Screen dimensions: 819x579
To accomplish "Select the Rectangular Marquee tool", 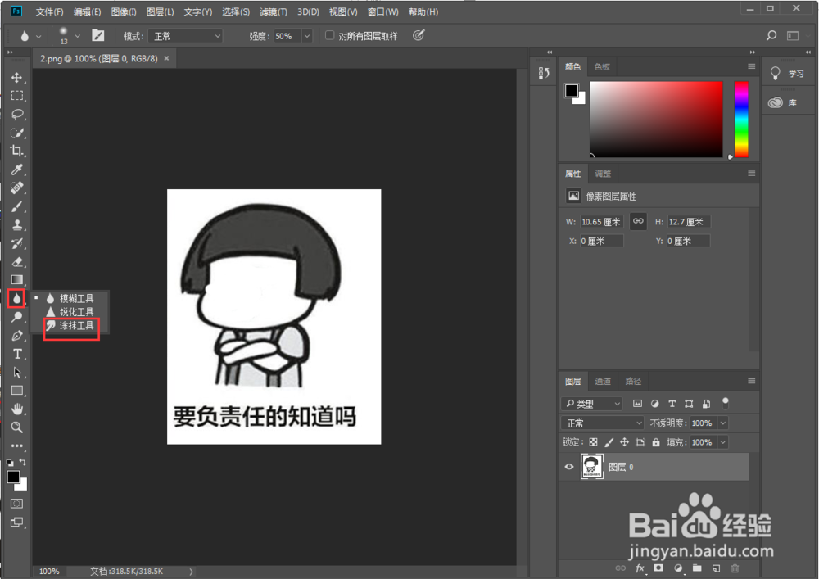I will [x=16, y=96].
